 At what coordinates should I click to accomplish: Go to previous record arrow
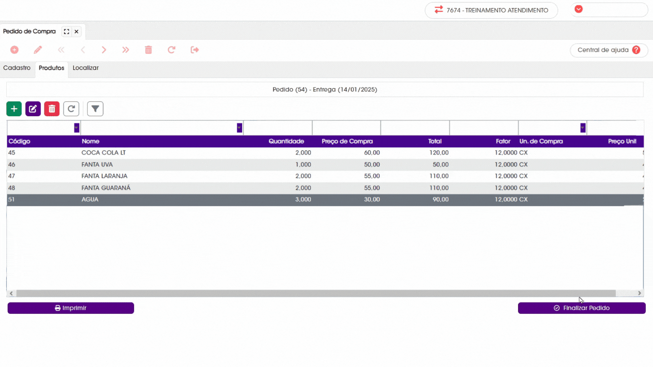tap(83, 50)
